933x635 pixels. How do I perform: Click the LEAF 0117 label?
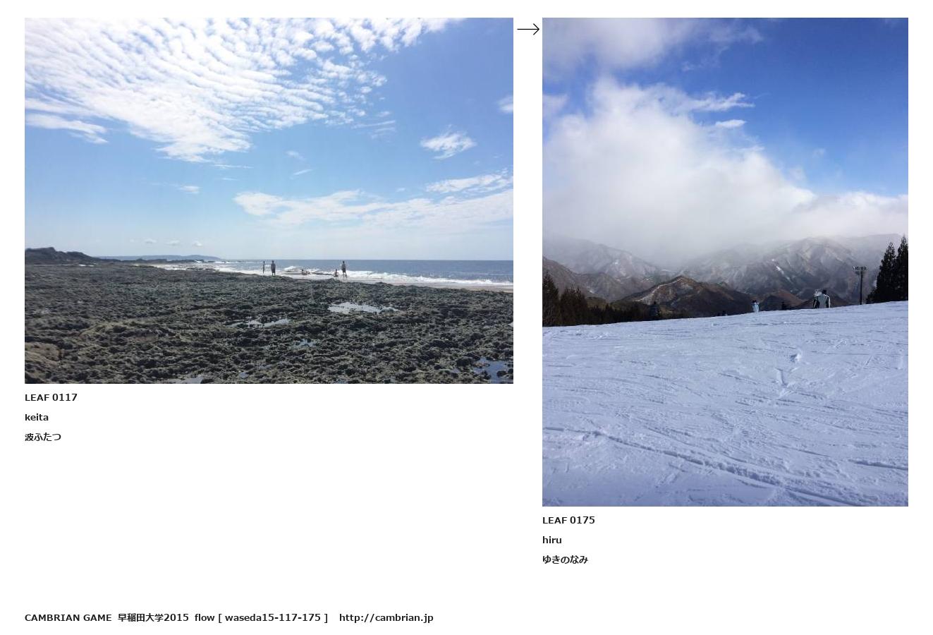[51, 397]
